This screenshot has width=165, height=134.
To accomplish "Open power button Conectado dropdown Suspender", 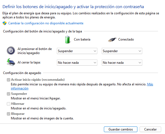I will [122, 51].
